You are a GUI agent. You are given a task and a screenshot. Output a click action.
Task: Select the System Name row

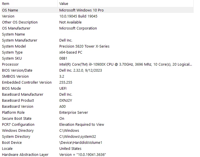point(97,34)
